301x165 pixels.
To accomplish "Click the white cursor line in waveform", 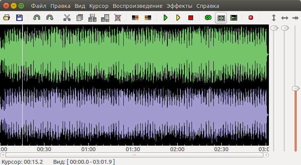I will coord(23,85).
